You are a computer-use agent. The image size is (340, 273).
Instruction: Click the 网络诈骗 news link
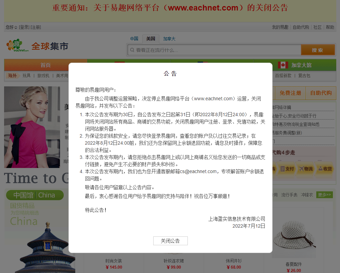click(x=282, y=107)
